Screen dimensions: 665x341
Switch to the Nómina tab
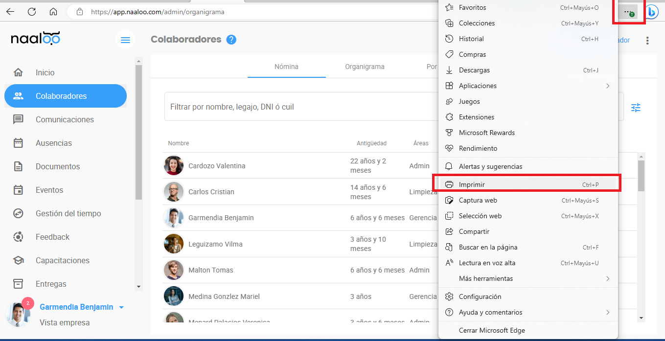coord(286,67)
